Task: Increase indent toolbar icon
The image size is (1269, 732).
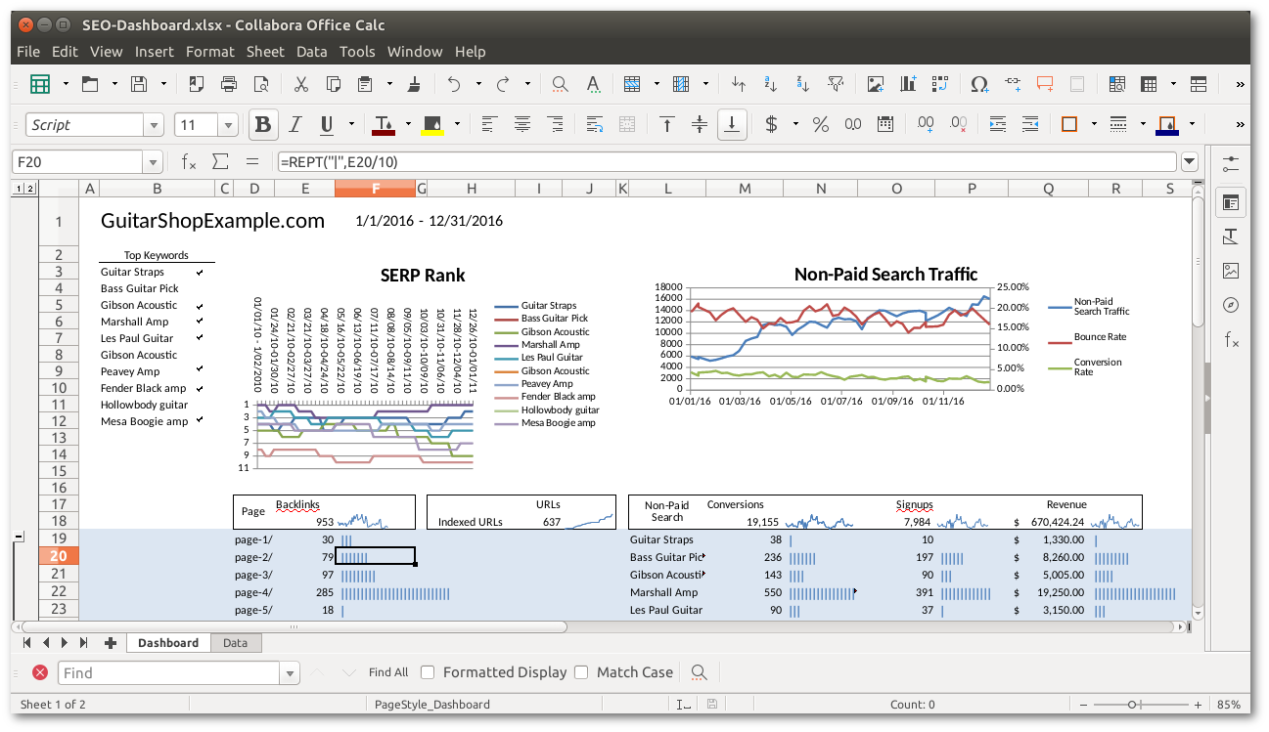Action: tap(998, 124)
